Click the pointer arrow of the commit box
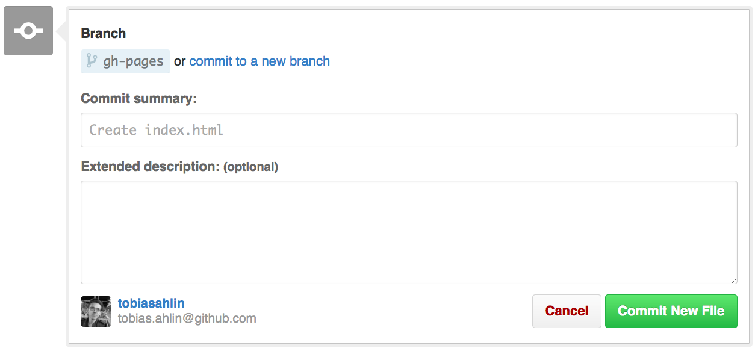Viewport: 755px width, 354px height. click(x=61, y=31)
